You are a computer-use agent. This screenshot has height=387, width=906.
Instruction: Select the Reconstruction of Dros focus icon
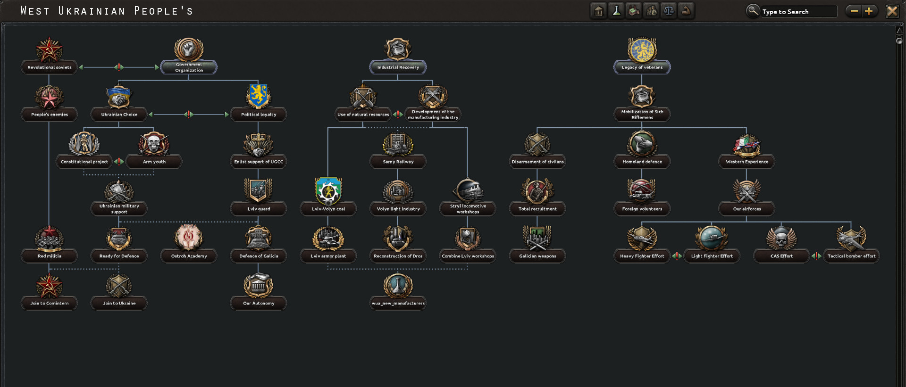pyautogui.click(x=398, y=238)
